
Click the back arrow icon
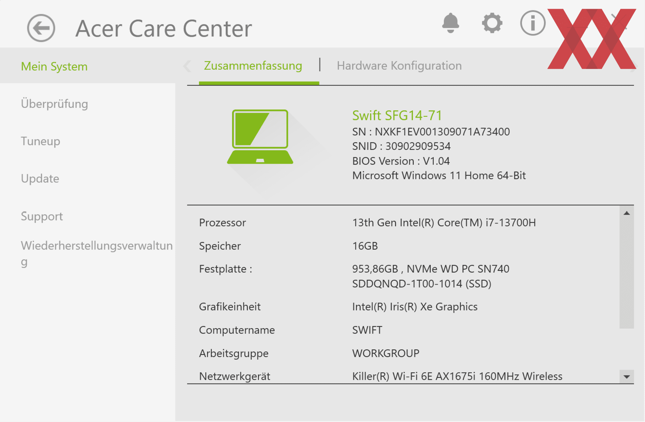(x=41, y=28)
